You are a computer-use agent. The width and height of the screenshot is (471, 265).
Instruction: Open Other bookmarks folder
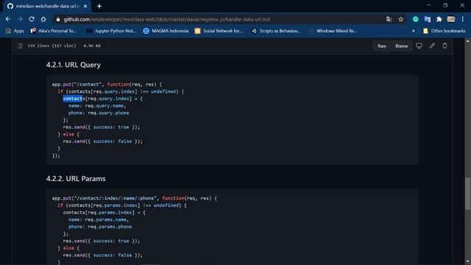(444, 31)
